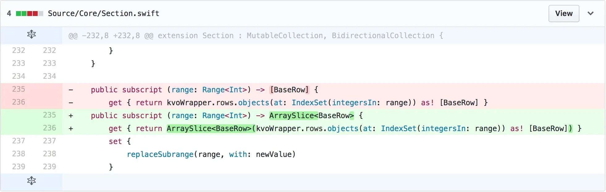Click the removed [BaseRow] highlighted text
The image size is (606, 192).
pyautogui.click(x=289, y=90)
